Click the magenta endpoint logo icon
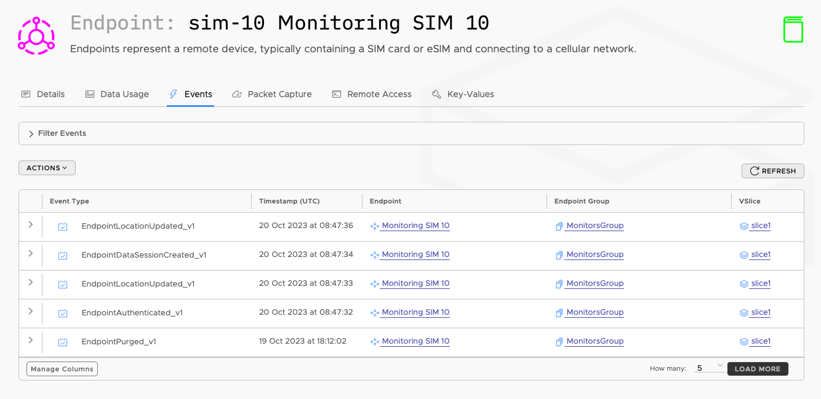This screenshot has height=399, width=821. click(x=36, y=36)
